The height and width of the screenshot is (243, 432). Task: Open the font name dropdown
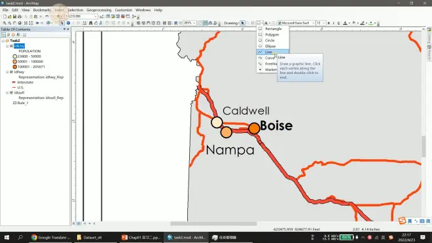coord(314,23)
